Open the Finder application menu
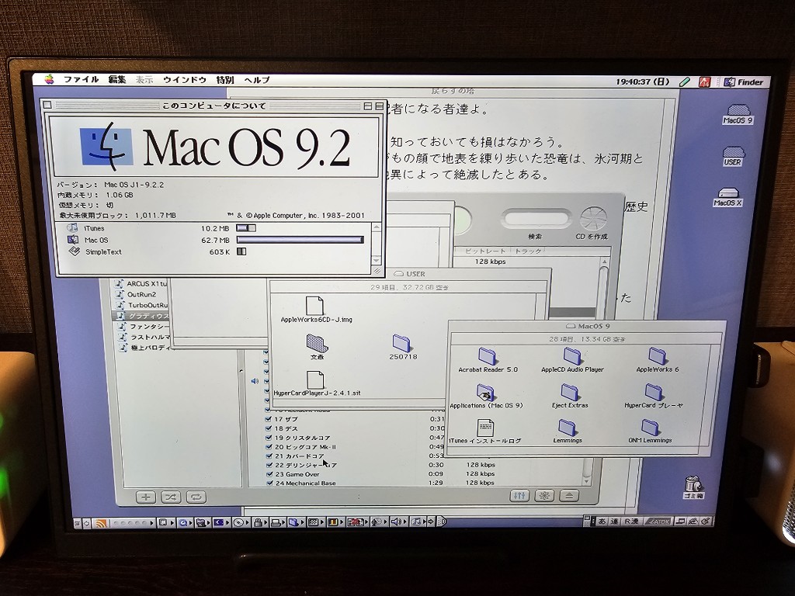The height and width of the screenshot is (596, 795). pyautogui.click(x=744, y=82)
